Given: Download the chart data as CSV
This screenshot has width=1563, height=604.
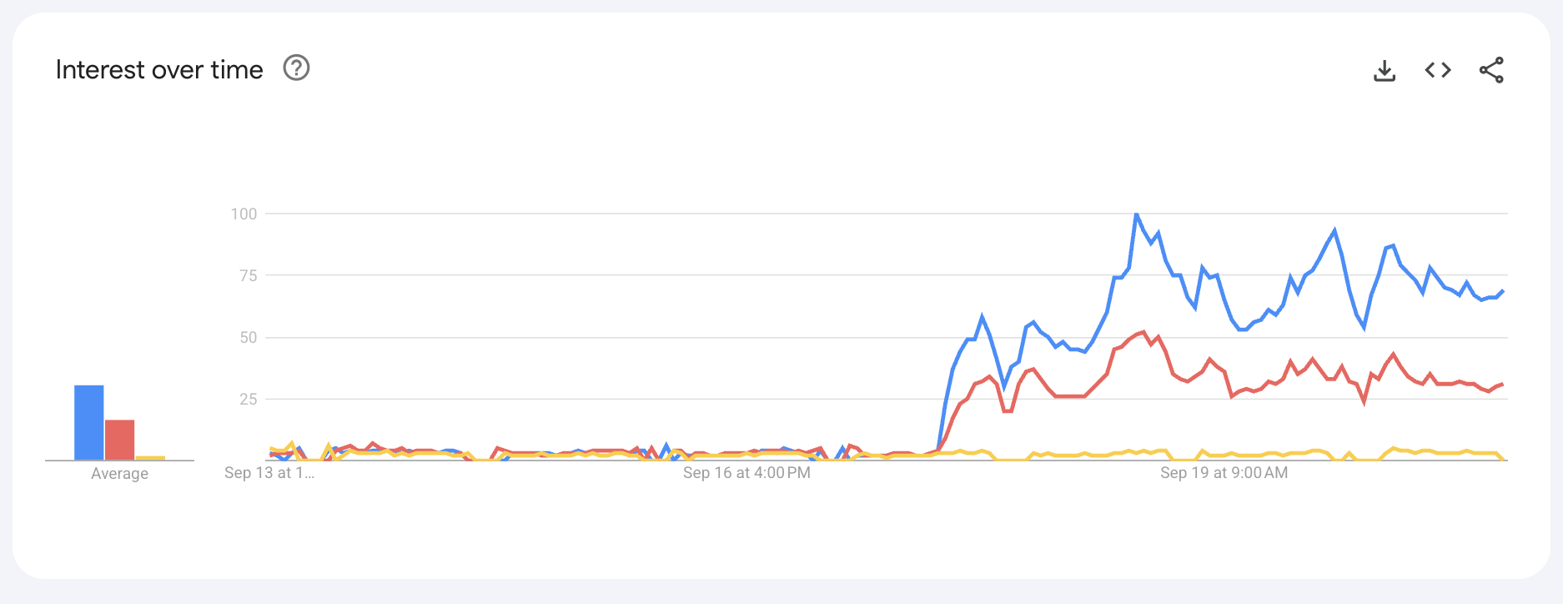Looking at the screenshot, I should point(1385,70).
